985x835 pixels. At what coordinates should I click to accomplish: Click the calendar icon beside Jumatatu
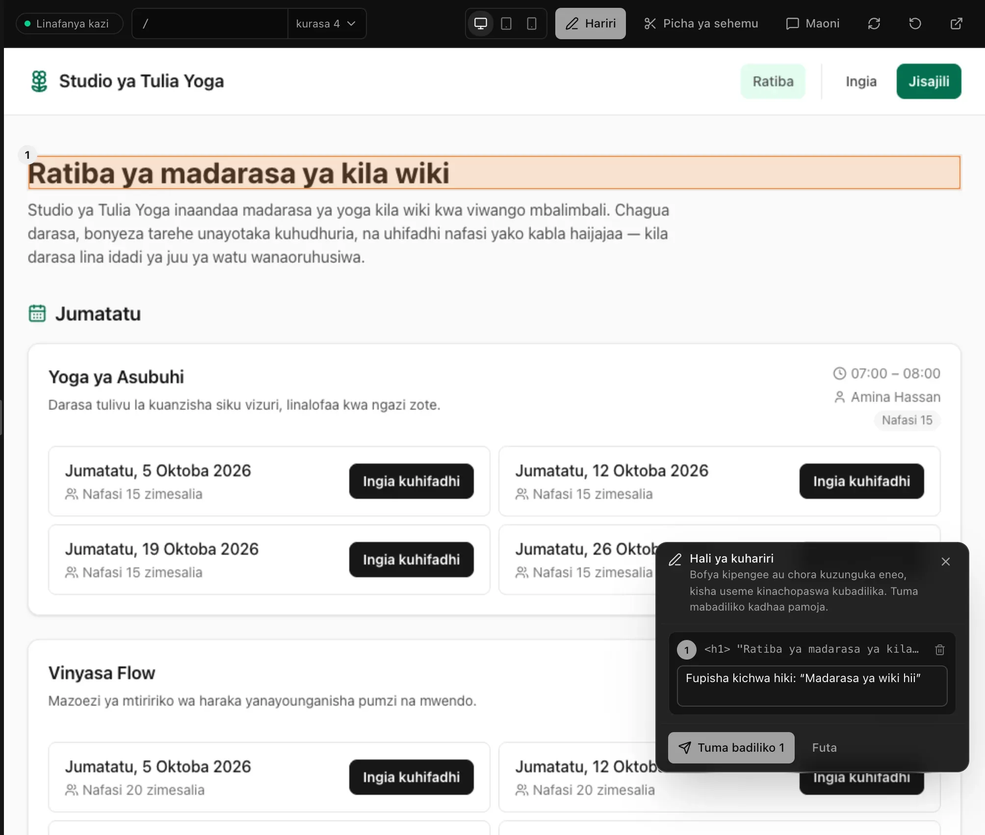(37, 314)
